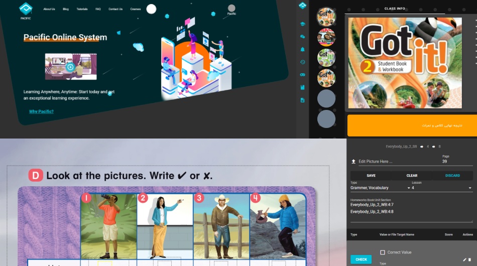Select picture 3 cowboy at fence
The width and height of the screenshot is (477, 266).
(221, 226)
